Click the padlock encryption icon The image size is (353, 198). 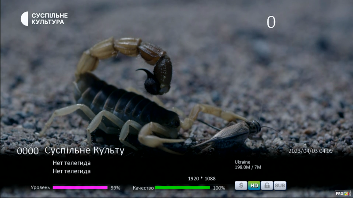point(267,186)
